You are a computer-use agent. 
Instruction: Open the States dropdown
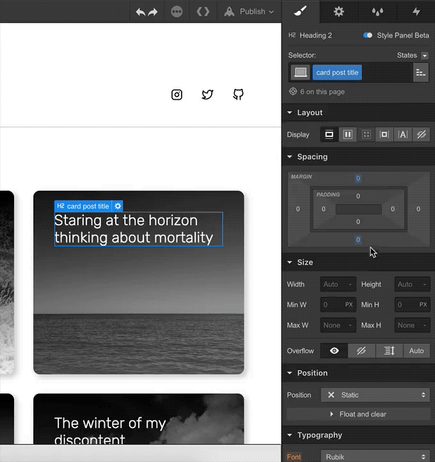point(424,56)
